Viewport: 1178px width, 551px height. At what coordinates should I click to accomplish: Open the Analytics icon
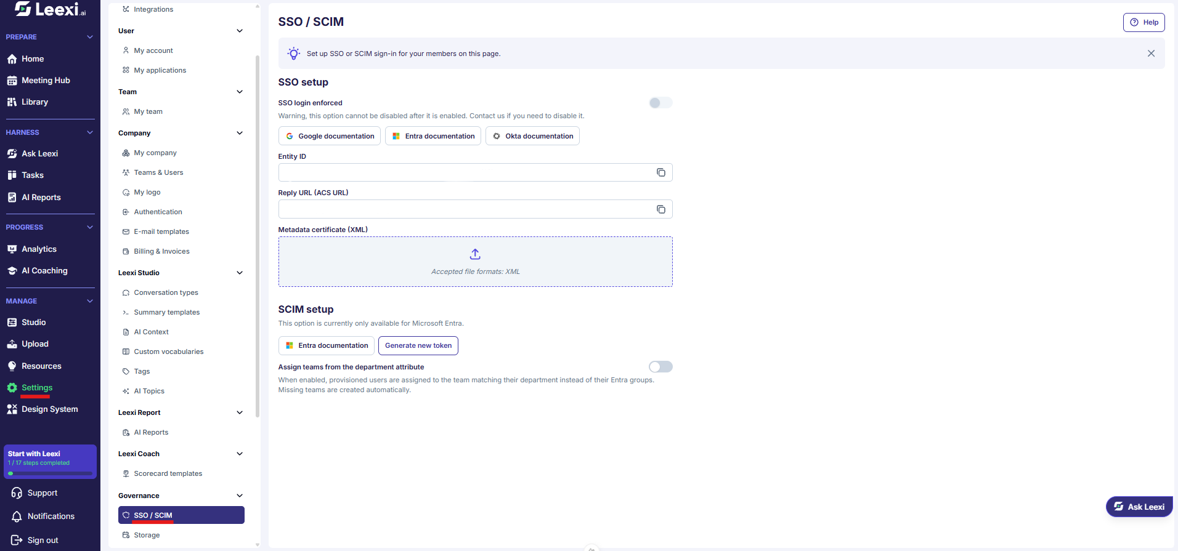(x=12, y=249)
